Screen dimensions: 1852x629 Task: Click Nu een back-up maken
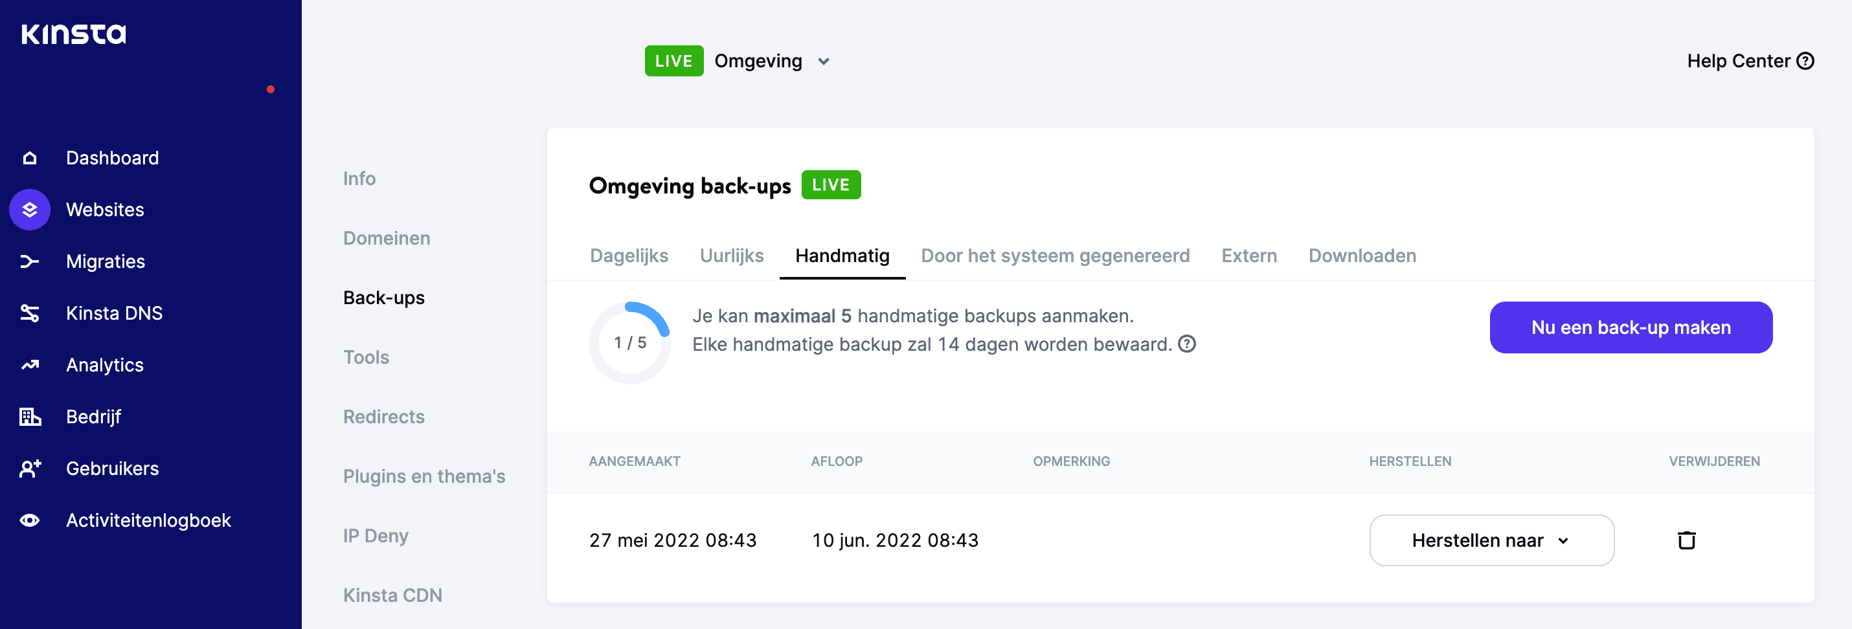coord(1631,327)
